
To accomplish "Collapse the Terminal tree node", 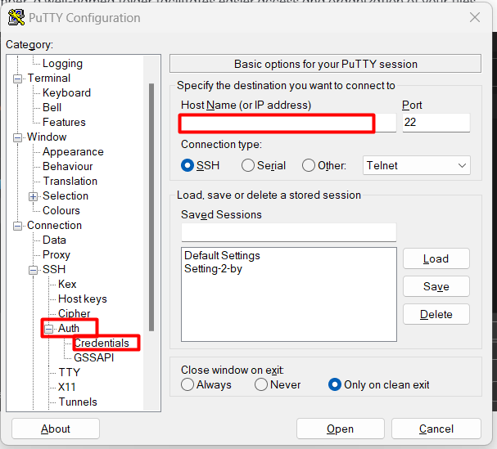I will tap(18, 79).
